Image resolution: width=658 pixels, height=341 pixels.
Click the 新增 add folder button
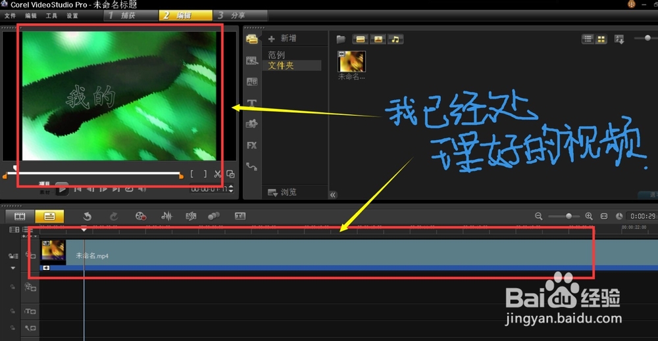[x=282, y=39]
